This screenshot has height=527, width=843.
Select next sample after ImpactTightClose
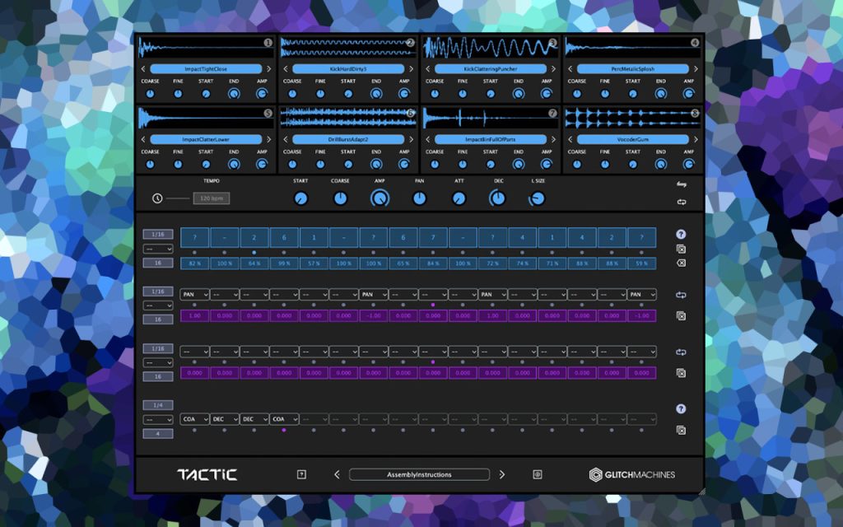pos(268,69)
